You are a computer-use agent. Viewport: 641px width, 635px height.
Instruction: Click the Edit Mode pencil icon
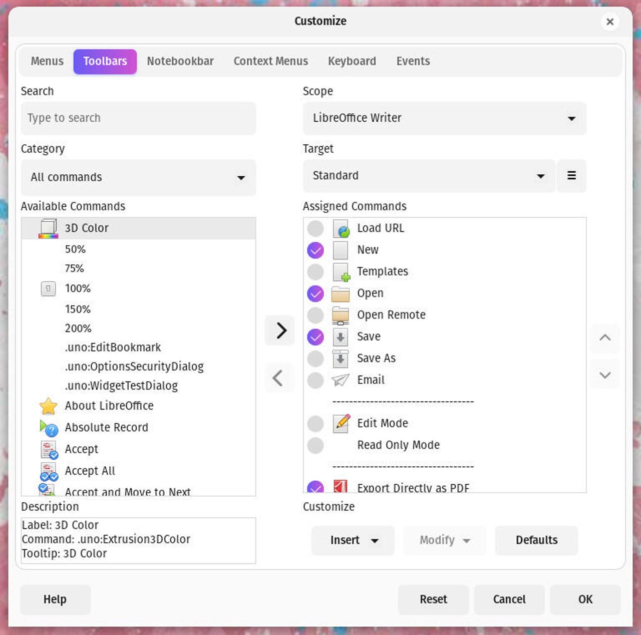pyautogui.click(x=342, y=423)
